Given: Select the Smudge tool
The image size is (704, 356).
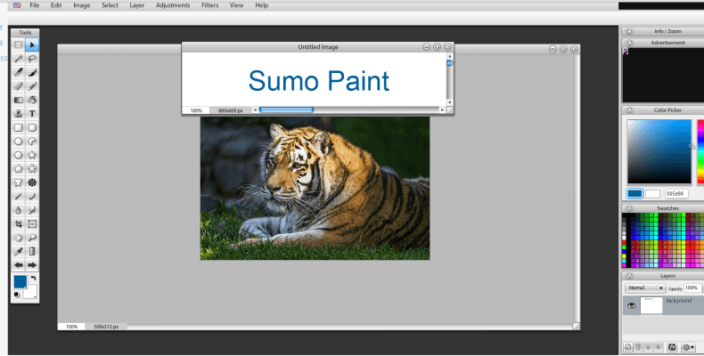Looking at the screenshot, I should click(32, 210).
